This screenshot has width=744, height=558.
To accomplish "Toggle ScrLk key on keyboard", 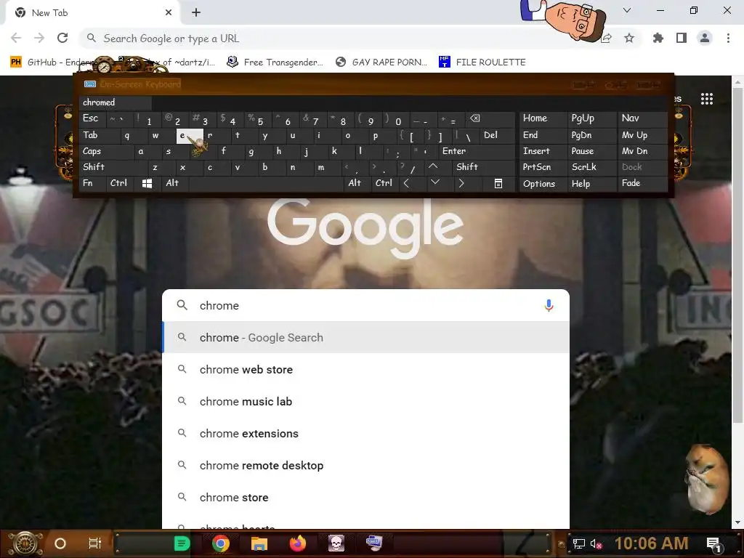I will point(591,167).
